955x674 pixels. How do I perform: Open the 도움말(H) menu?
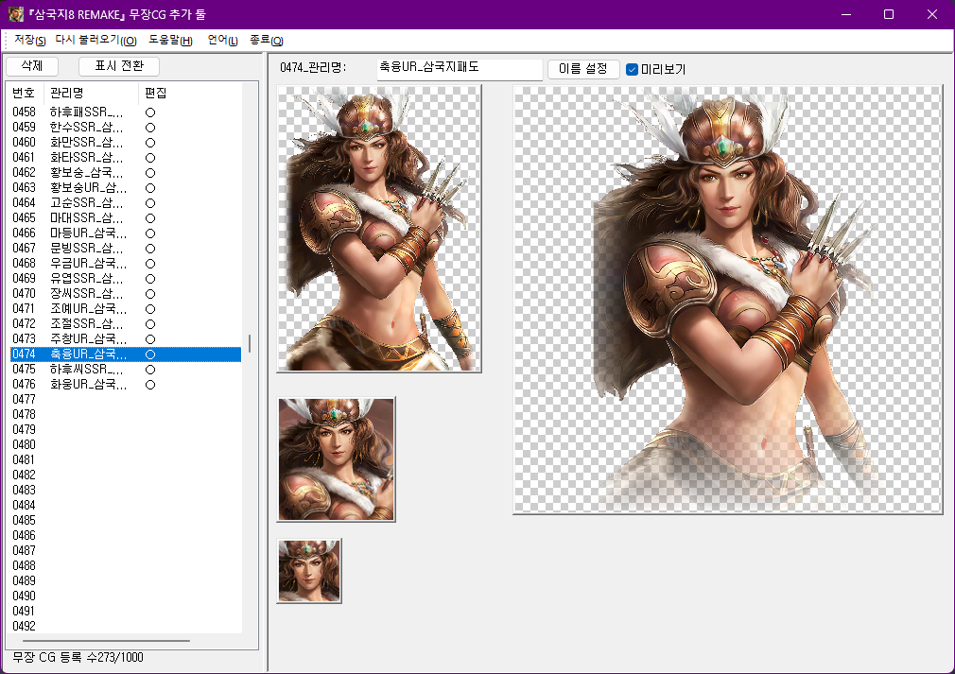click(x=170, y=41)
